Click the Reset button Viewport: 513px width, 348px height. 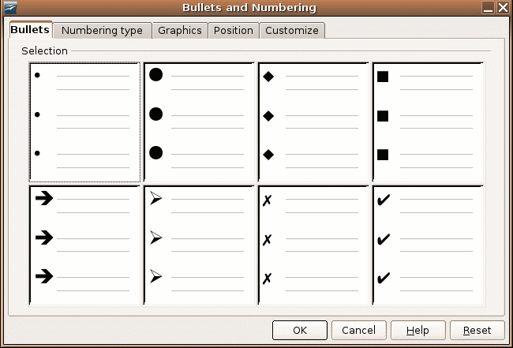point(477,331)
